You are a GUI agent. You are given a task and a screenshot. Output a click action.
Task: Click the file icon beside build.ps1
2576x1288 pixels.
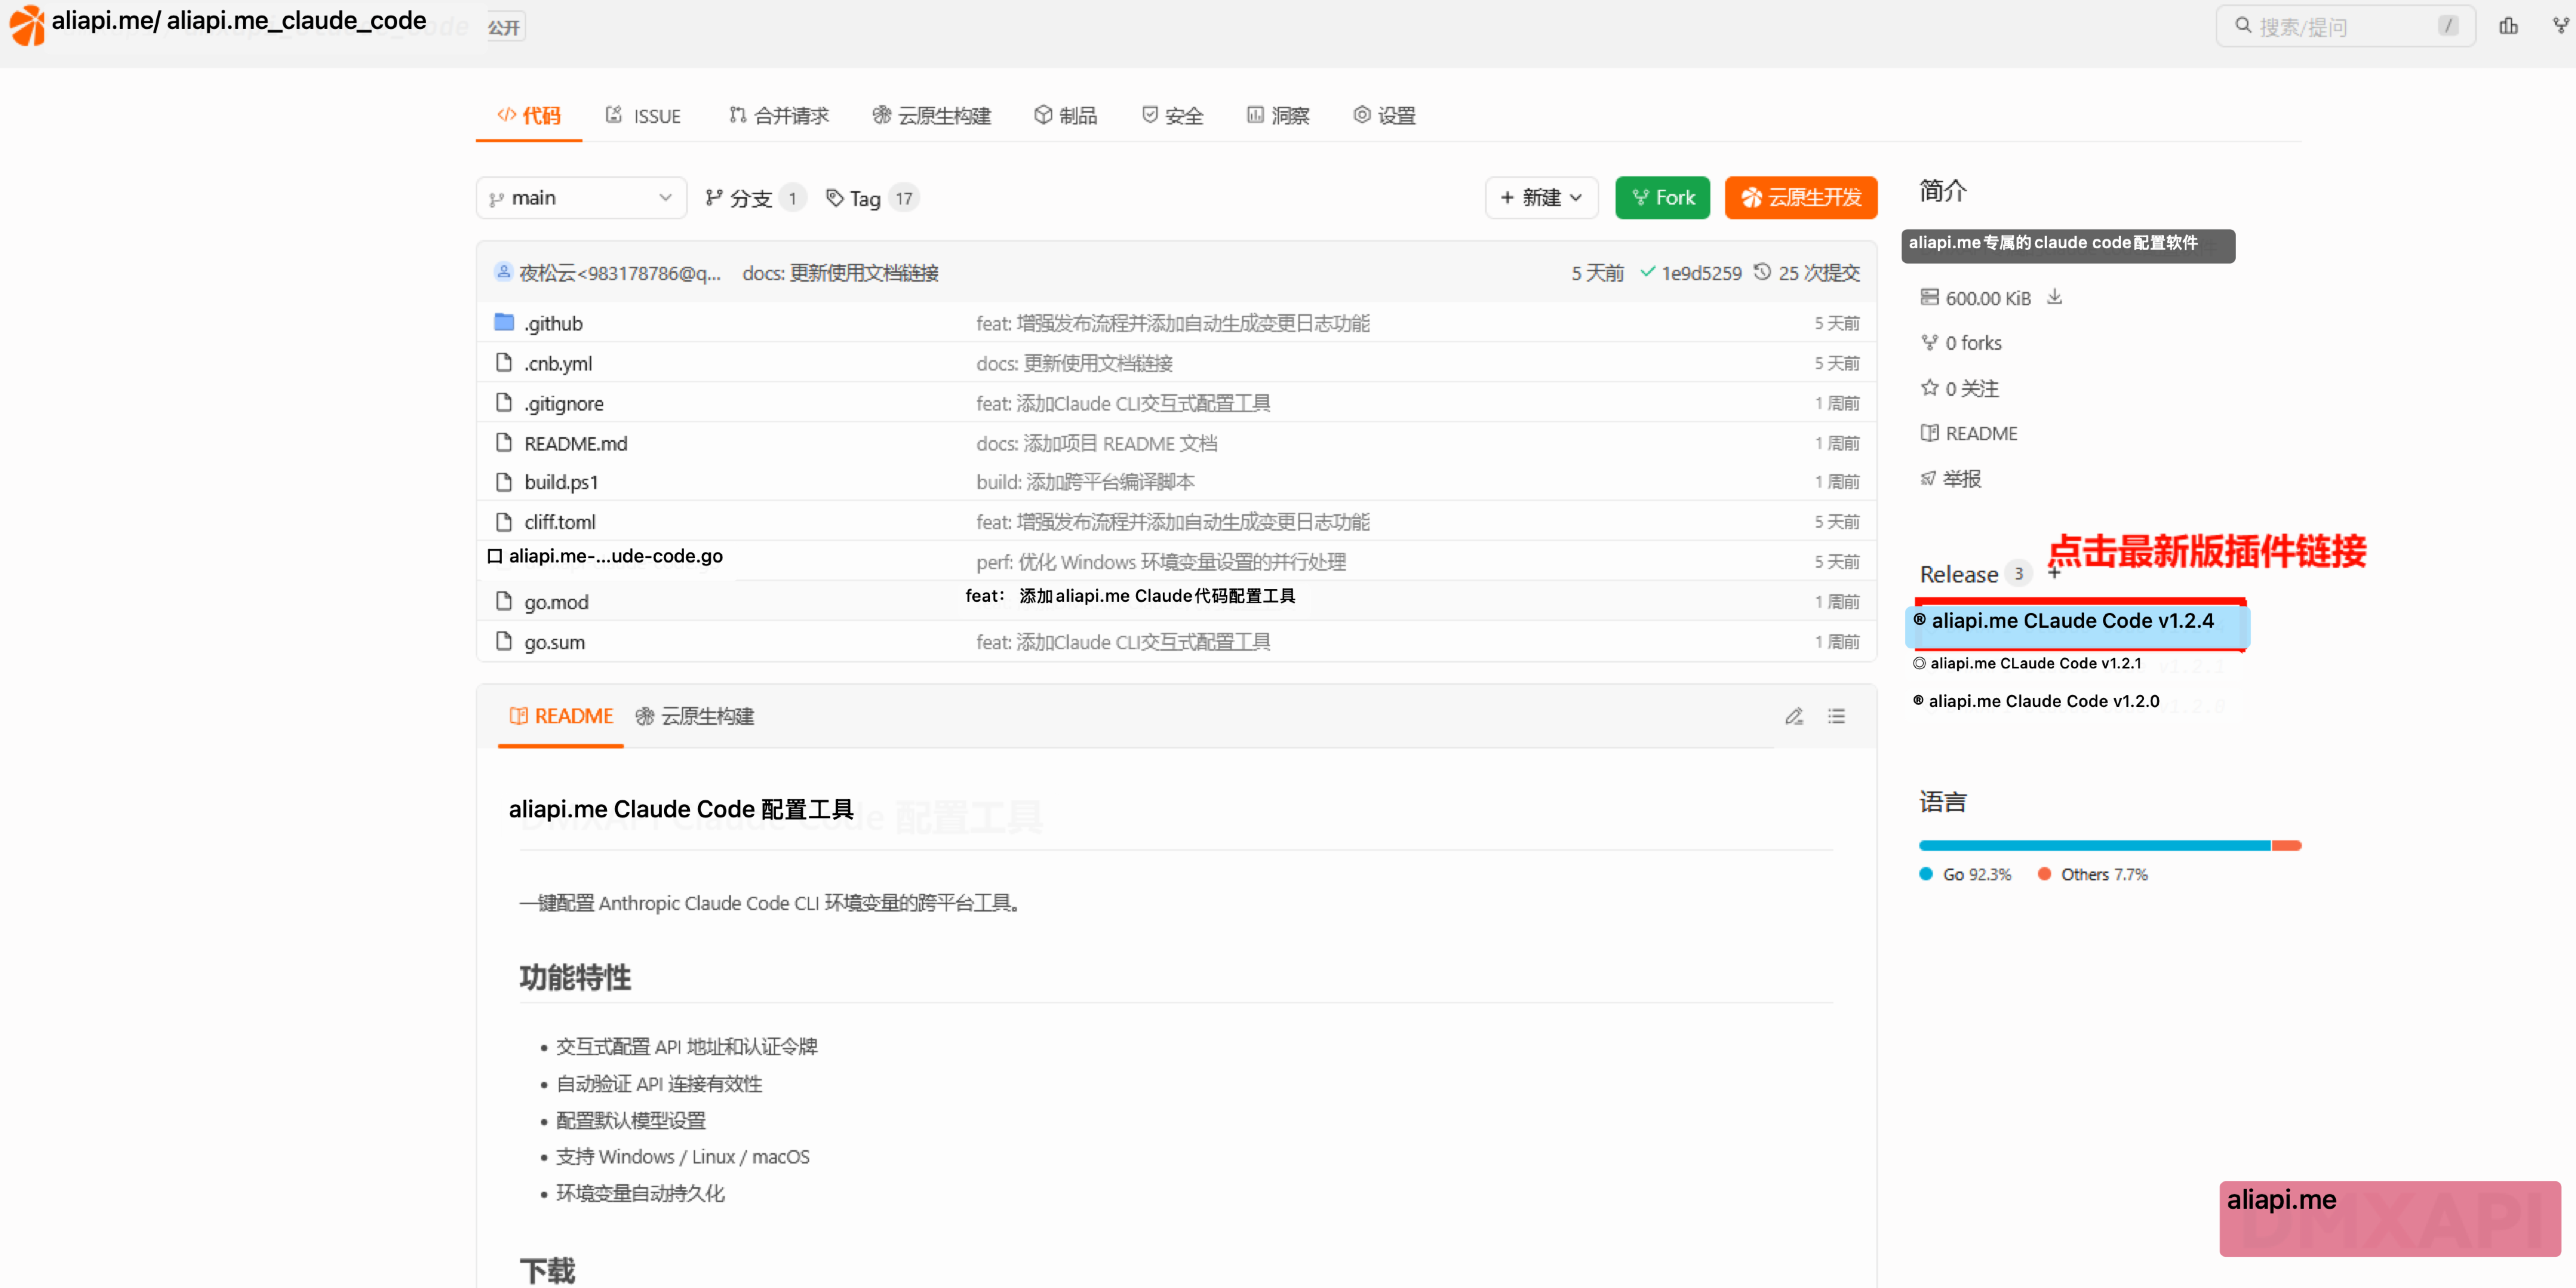504,482
